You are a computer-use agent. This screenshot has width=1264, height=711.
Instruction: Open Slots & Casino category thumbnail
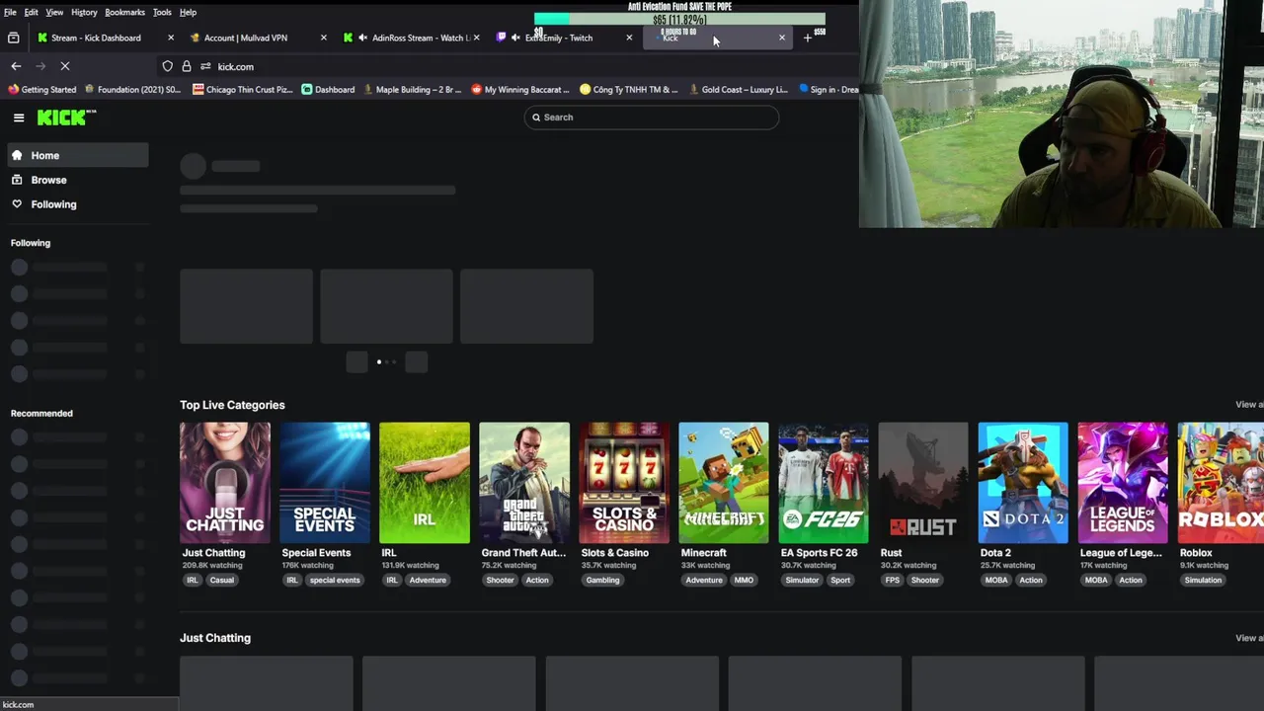pyautogui.click(x=624, y=483)
